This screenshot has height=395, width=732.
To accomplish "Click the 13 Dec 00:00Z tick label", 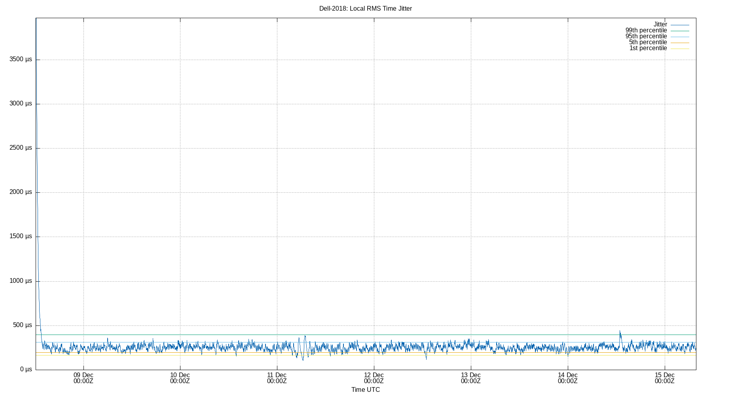I will pyautogui.click(x=471, y=378).
